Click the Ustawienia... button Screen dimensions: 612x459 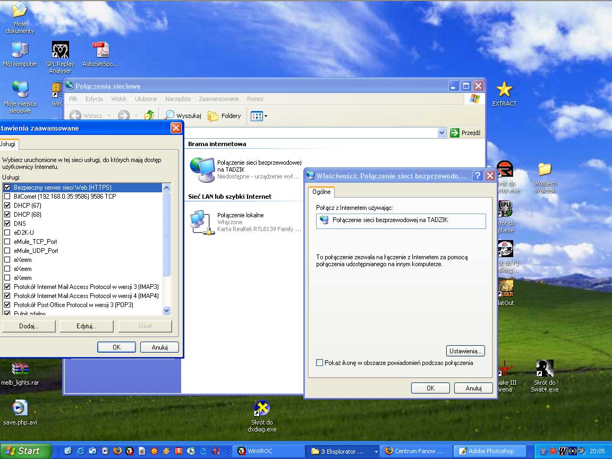(x=465, y=351)
